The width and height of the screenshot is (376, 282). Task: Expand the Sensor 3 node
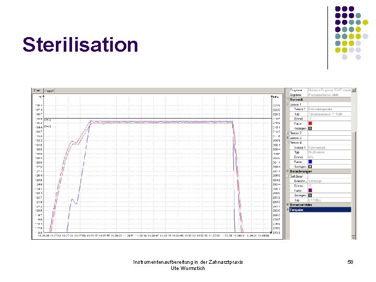[x=287, y=138]
